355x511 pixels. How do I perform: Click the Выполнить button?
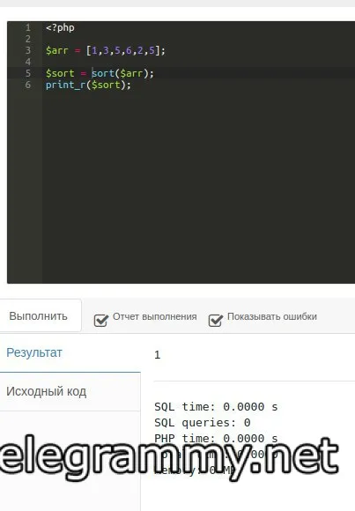tap(39, 315)
